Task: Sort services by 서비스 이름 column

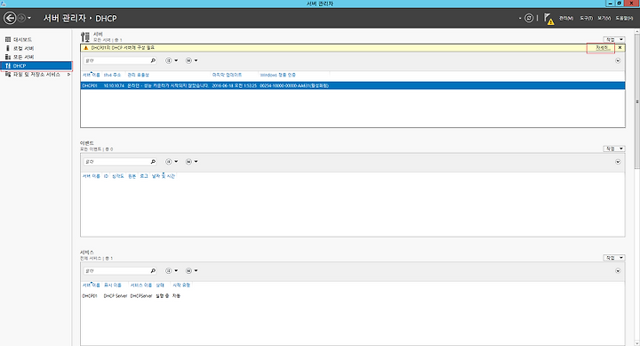Action: [140, 286]
